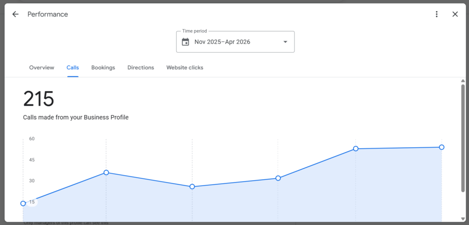Screen dimensions: 469x225
Task: Click the last data point on the chart
Action: pyautogui.click(x=442, y=147)
